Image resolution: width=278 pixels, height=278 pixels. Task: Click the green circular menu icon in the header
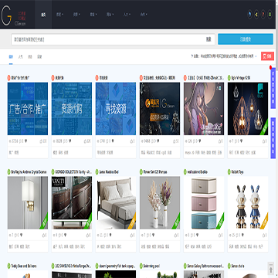tap(270, 15)
